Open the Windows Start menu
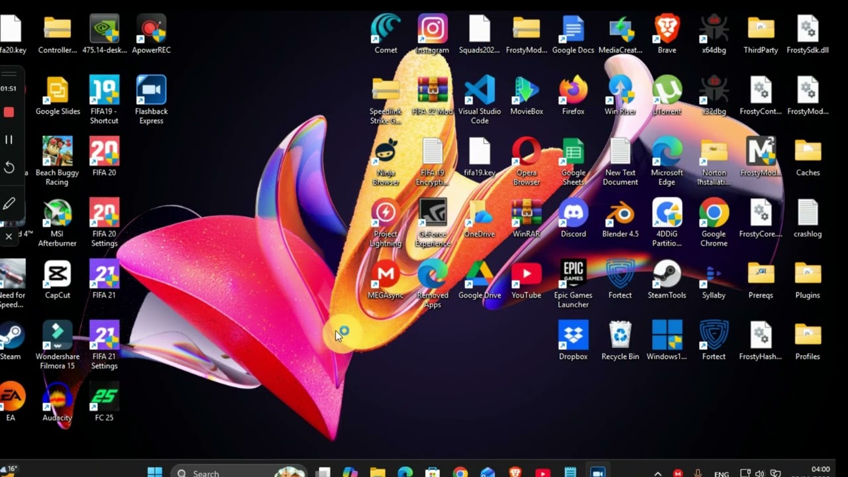The width and height of the screenshot is (848, 477). pyautogui.click(x=155, y=472)
